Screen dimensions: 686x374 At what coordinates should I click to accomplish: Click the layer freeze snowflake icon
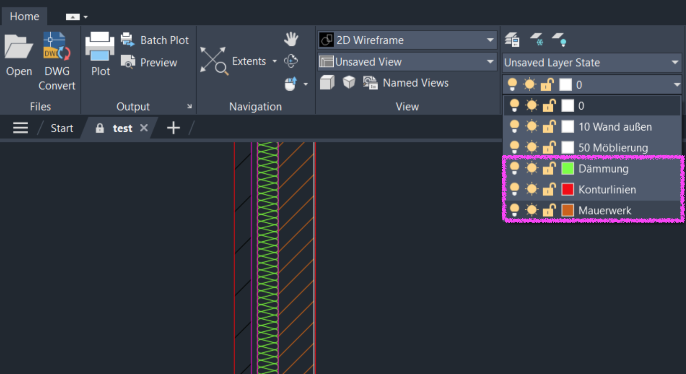(537, 40)
